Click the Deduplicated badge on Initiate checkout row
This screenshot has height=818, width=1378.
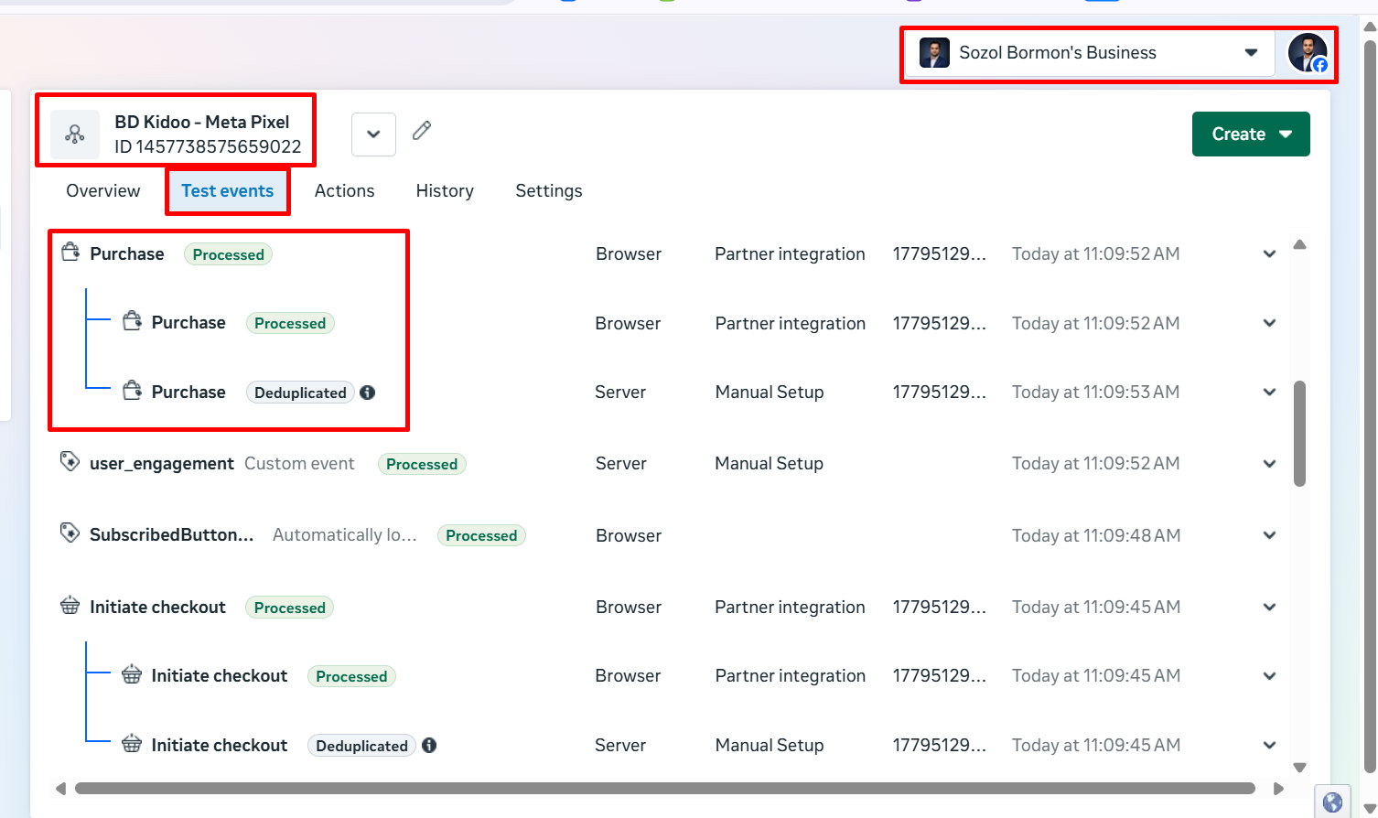pos(361,746)
